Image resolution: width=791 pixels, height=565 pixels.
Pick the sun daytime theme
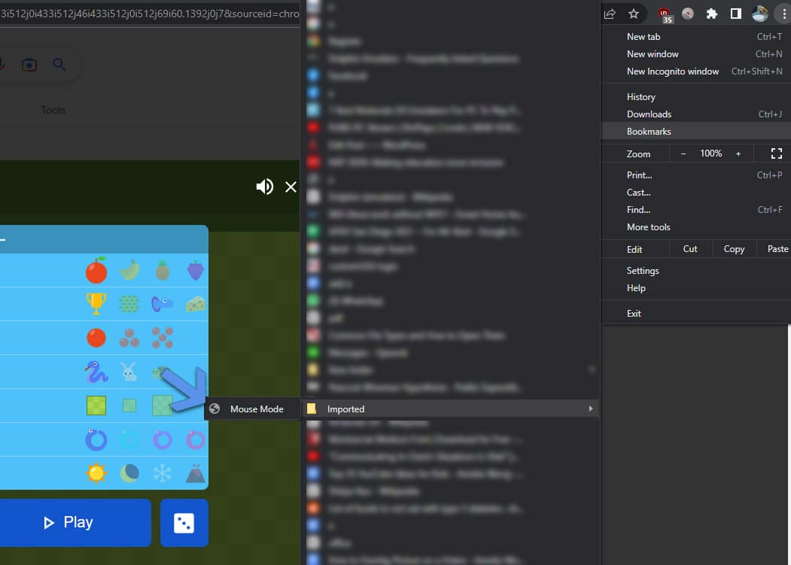tap(96, 473)
